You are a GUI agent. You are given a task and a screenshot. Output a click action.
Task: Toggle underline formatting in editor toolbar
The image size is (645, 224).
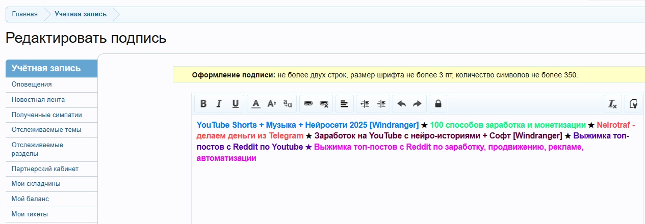pos(236,104)
